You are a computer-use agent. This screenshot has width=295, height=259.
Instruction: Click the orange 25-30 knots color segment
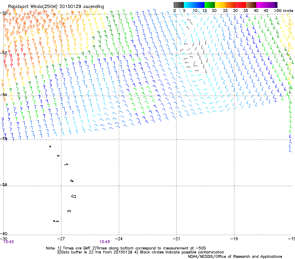click(230, 5)
